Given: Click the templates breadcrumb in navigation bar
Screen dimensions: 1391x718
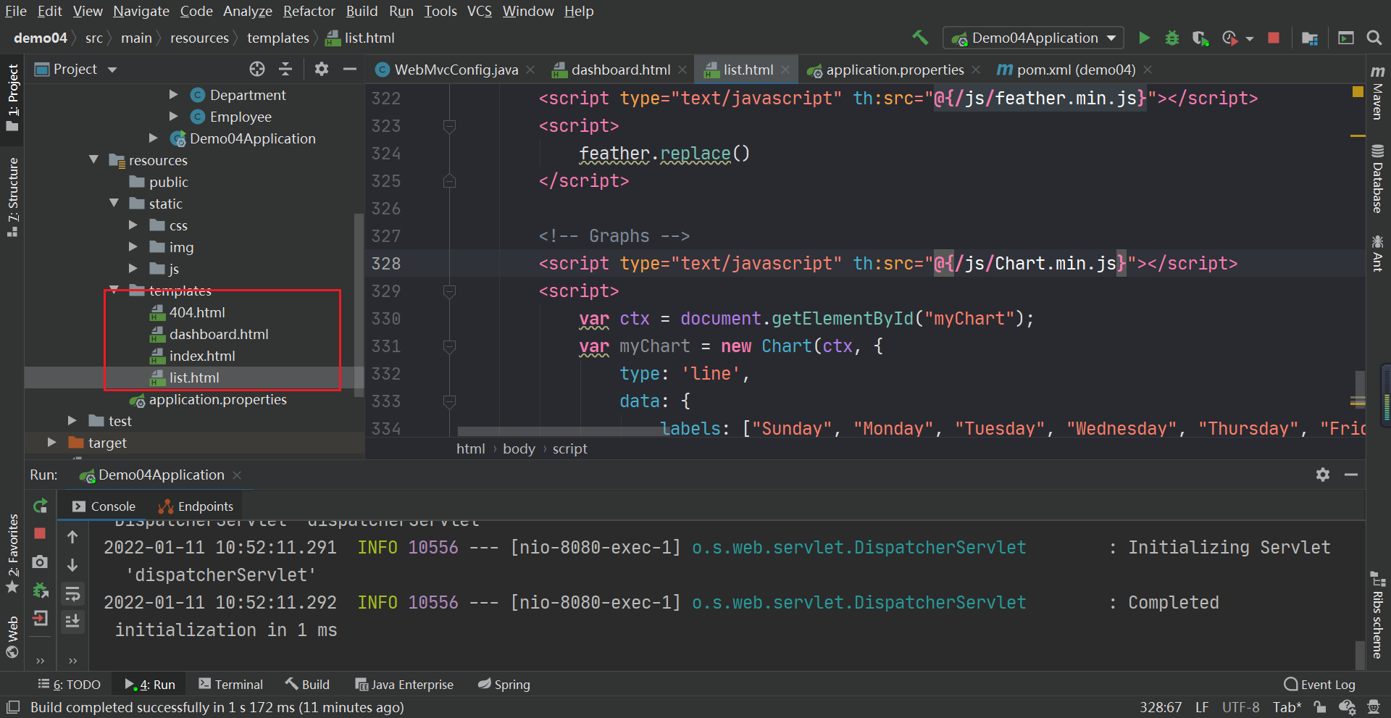Looking at the screenshot, I should click(x=278, y=38).
